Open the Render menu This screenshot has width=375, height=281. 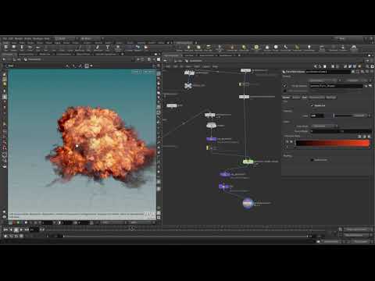[19, 38]
